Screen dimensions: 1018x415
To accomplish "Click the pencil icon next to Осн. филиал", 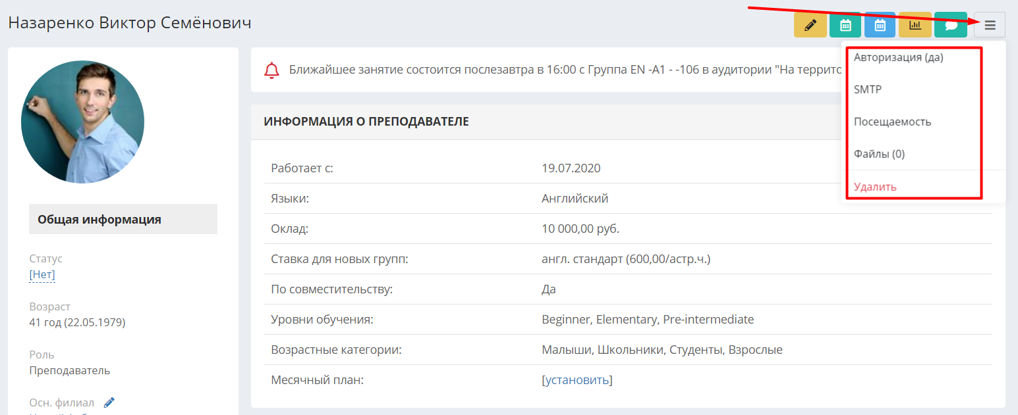I will (109, 403).
